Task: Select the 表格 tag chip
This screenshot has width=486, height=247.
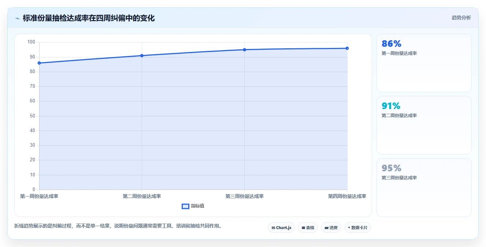Action: pos(308,228)
